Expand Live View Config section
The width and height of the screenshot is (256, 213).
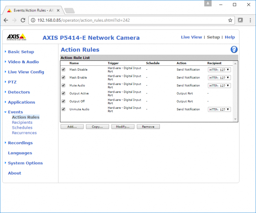pyautogui.click(x=26, y=72)
